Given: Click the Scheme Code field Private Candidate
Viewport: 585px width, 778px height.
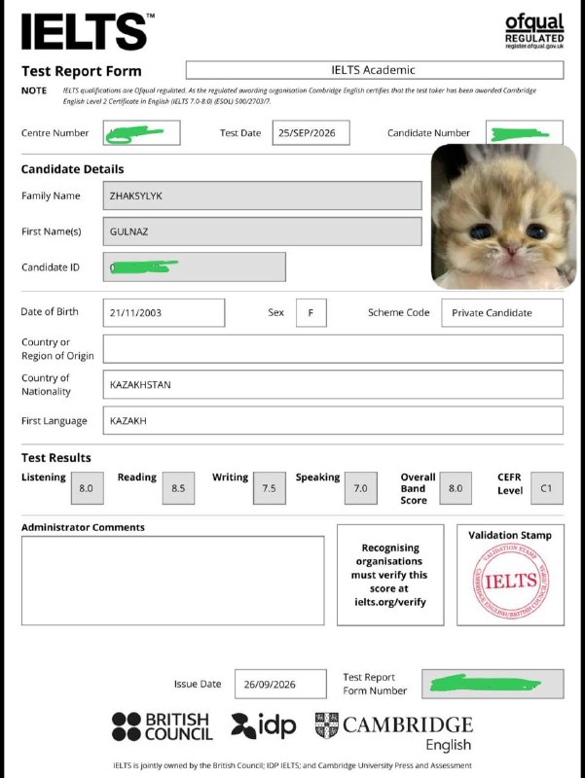Looking at the screenshot, I should (x=502, y=312).
